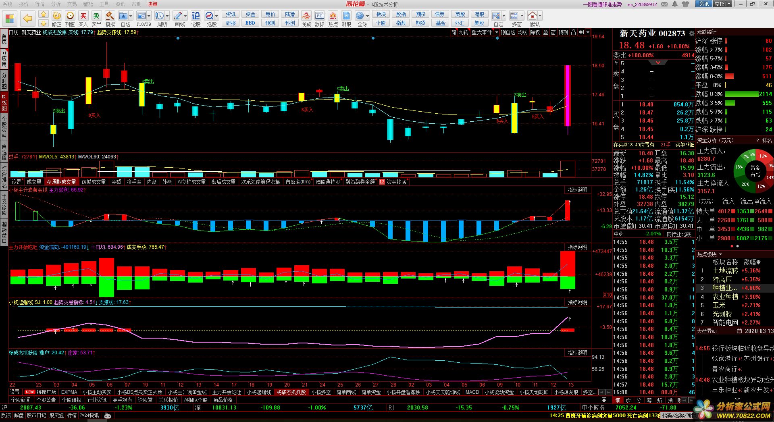Toggle 简 simple mode on chart header

coord(454,32)
